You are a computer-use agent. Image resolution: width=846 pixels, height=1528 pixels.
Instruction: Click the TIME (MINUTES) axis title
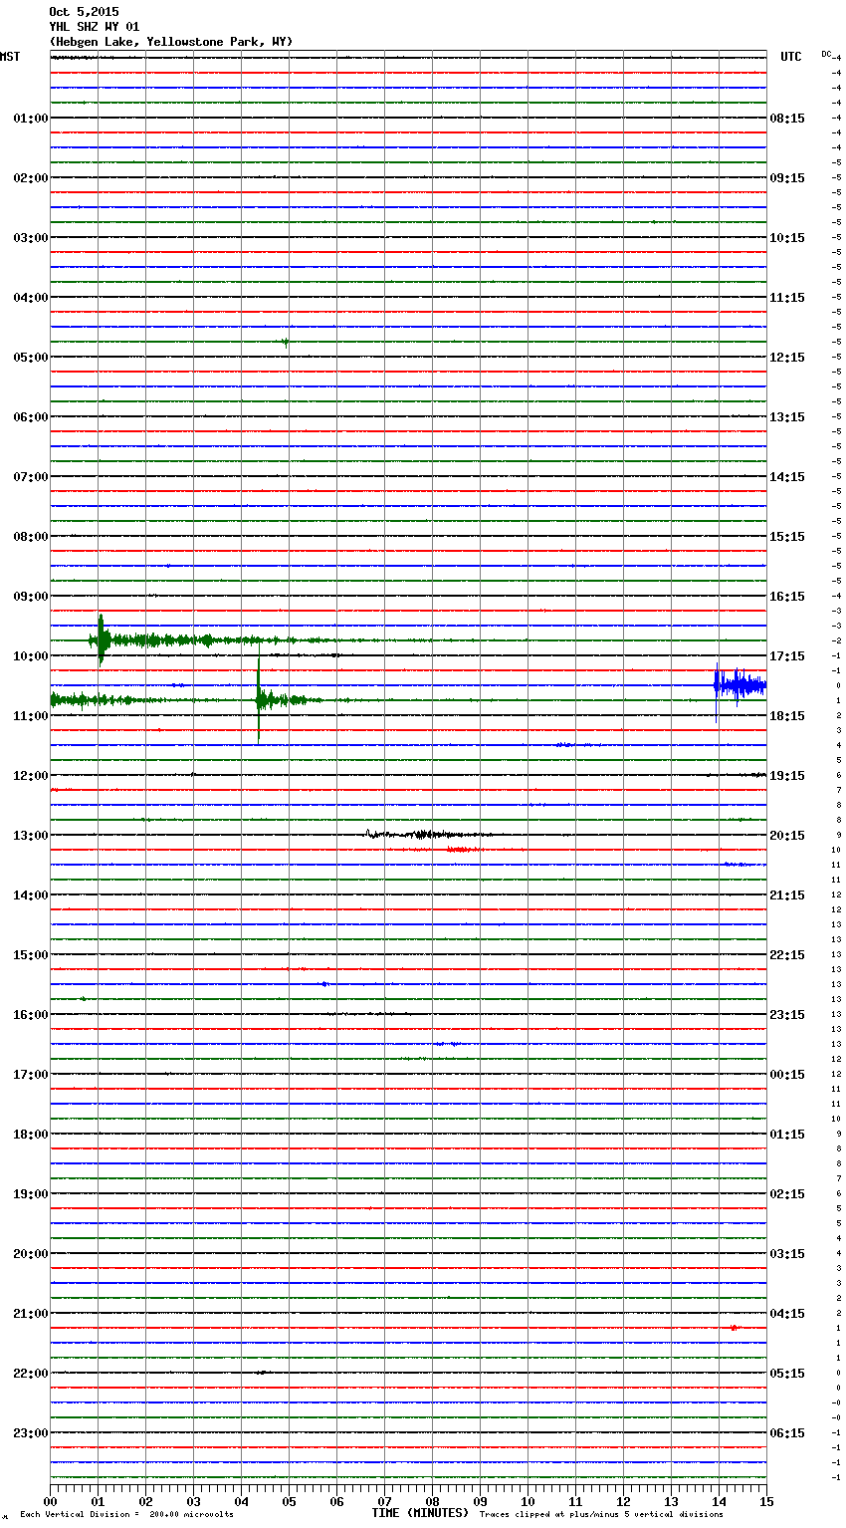pos(420,1513)
